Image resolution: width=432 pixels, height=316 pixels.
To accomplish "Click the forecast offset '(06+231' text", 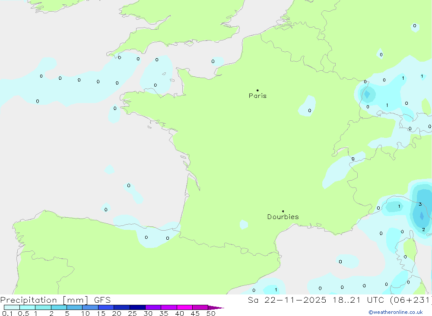I will [x=410, y=300].
